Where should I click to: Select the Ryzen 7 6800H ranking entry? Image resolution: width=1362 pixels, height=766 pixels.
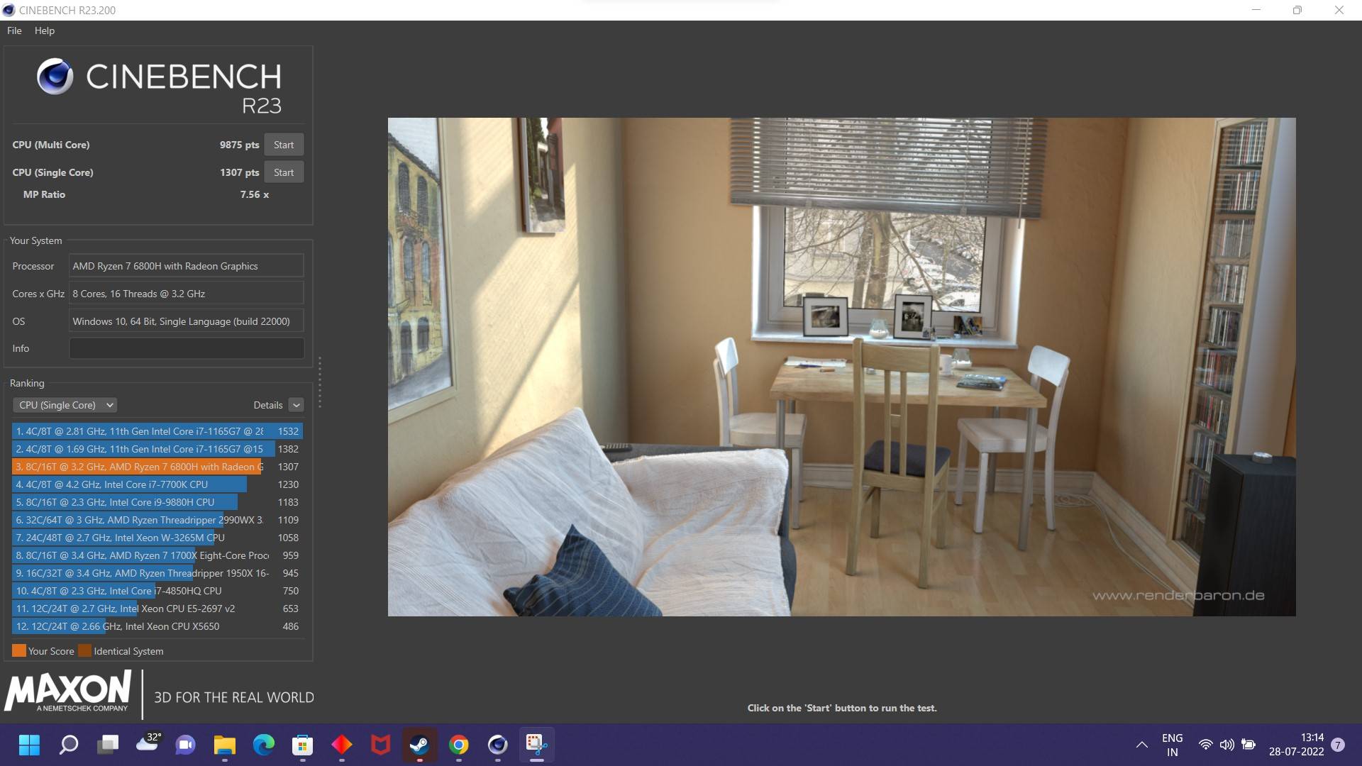point(142,467)
